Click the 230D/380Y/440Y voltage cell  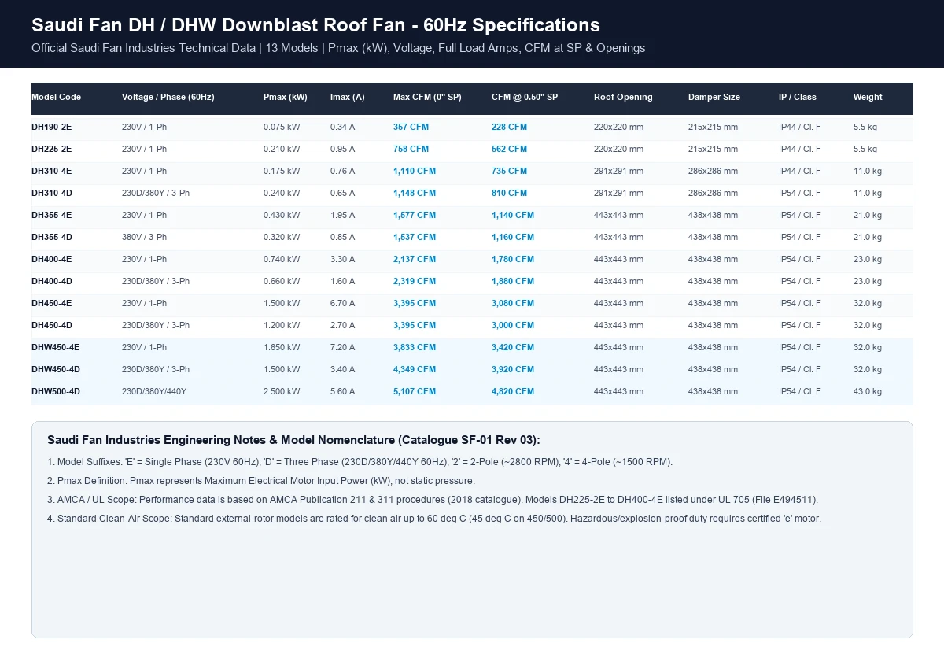point(154,391)
